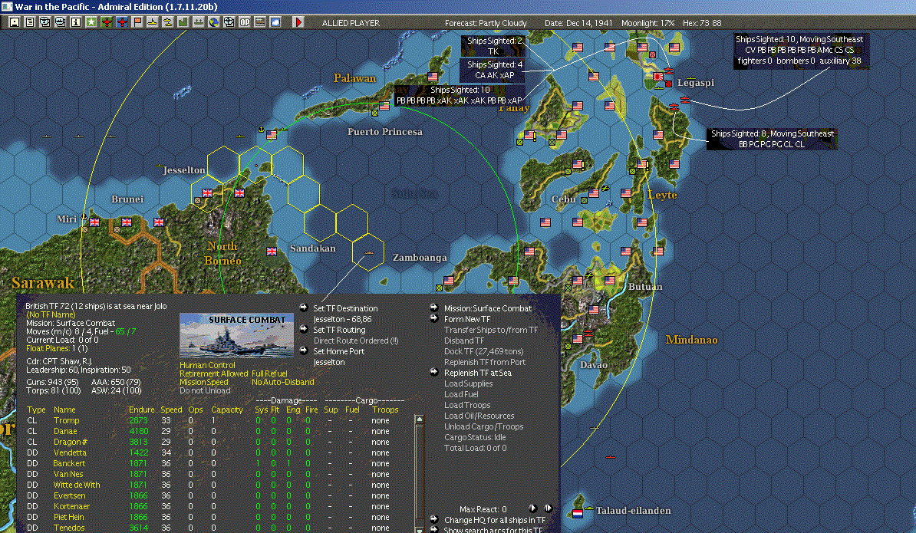This screenshot has width=916, height=533.
Task: Click Set TF Destination
Action: pyautogui.click(x=345, y=308)
